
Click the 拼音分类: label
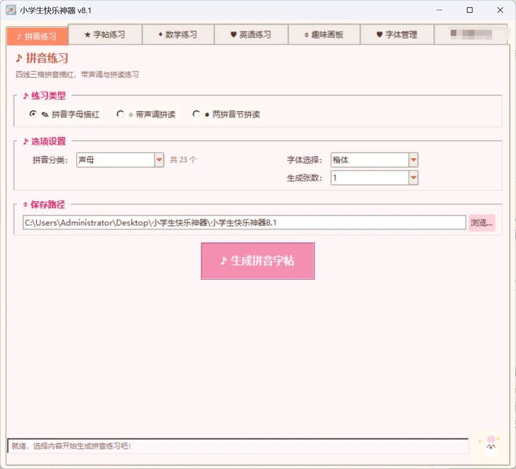pyautogui.click(x=50, y=160)
